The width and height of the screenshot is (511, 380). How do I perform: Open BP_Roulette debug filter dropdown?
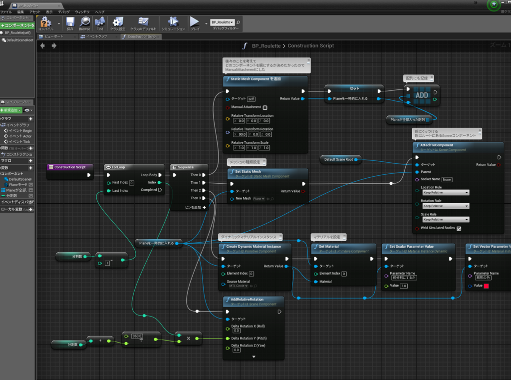[x=222, y=22]
